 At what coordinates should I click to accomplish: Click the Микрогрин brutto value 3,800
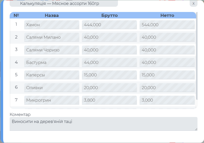[109, 100]
